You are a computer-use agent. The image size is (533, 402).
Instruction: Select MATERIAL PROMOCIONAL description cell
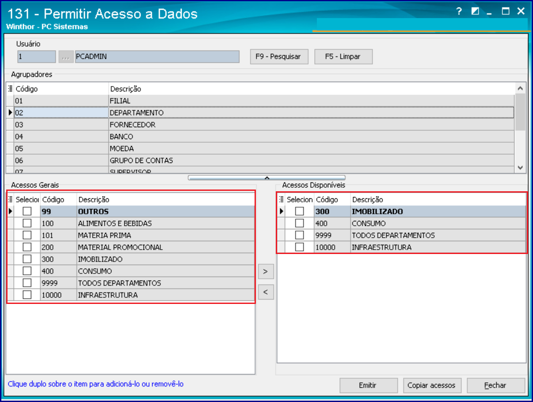(166, 247)
